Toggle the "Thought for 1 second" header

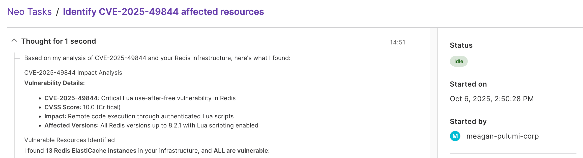point(59,41)
